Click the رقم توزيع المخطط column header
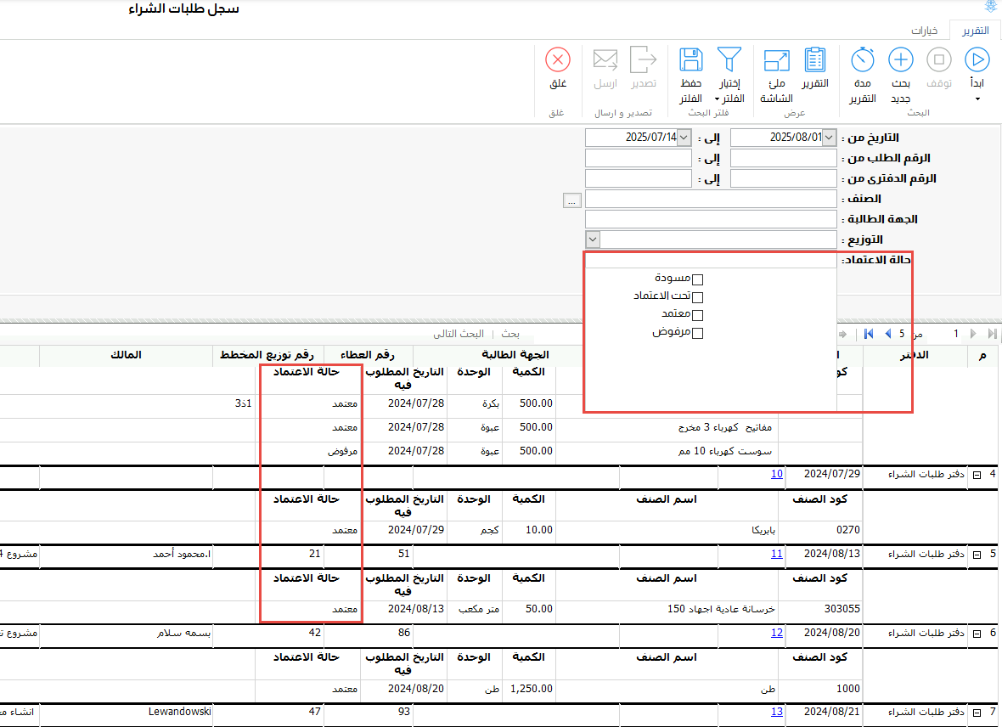 click(267, 355)
